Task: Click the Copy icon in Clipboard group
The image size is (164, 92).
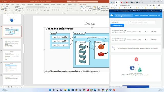Action: 5,9
